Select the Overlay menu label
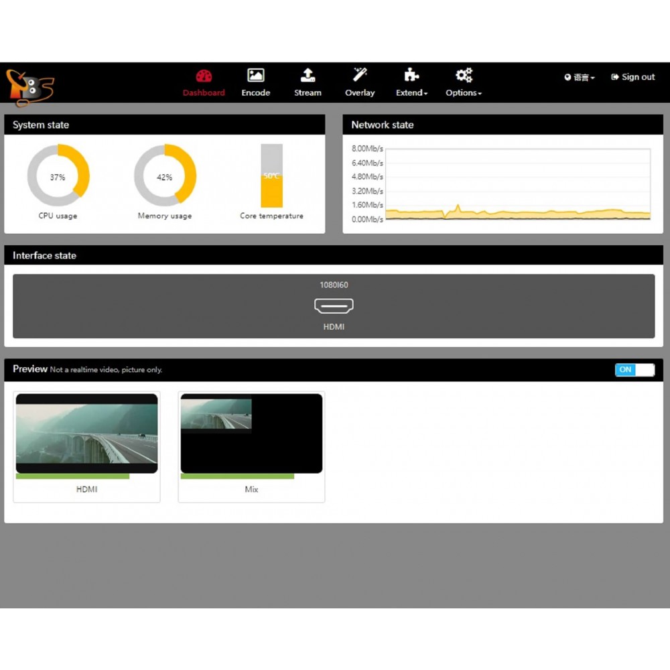The image size is (670, 670). click(x=360, y=93)
